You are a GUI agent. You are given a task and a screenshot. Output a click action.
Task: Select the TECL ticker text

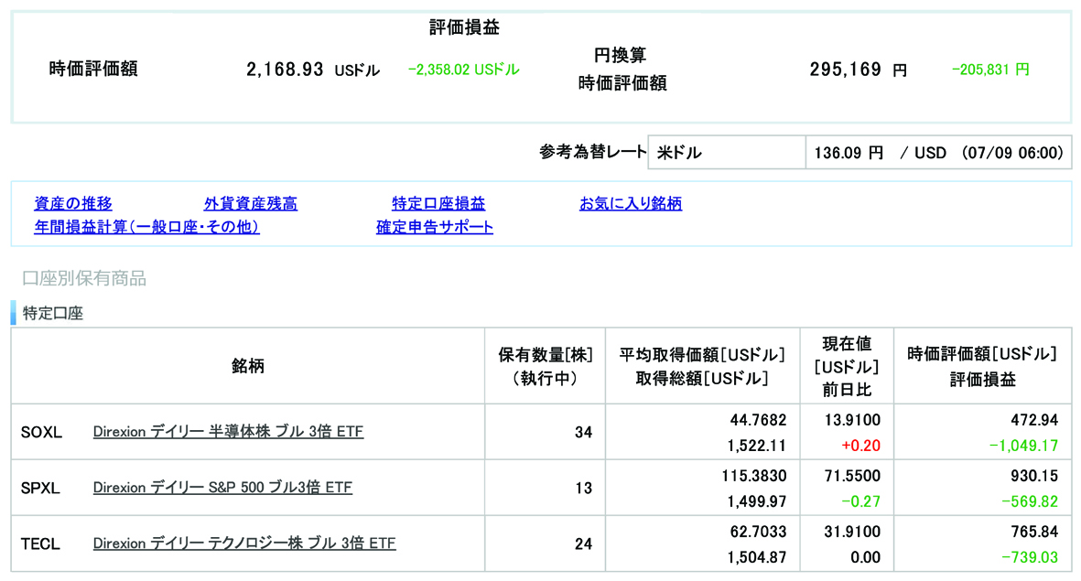tap(40, 543)
